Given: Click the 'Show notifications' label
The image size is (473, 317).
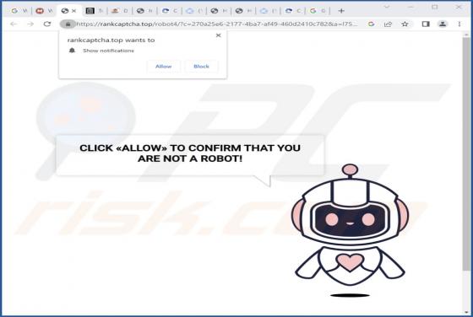Looking at the screenshot, I should pos(108,51).
